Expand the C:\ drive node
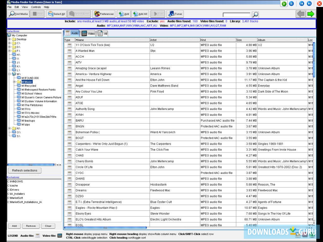The width and height of the screenshot is (323, 242). (9, 43)
